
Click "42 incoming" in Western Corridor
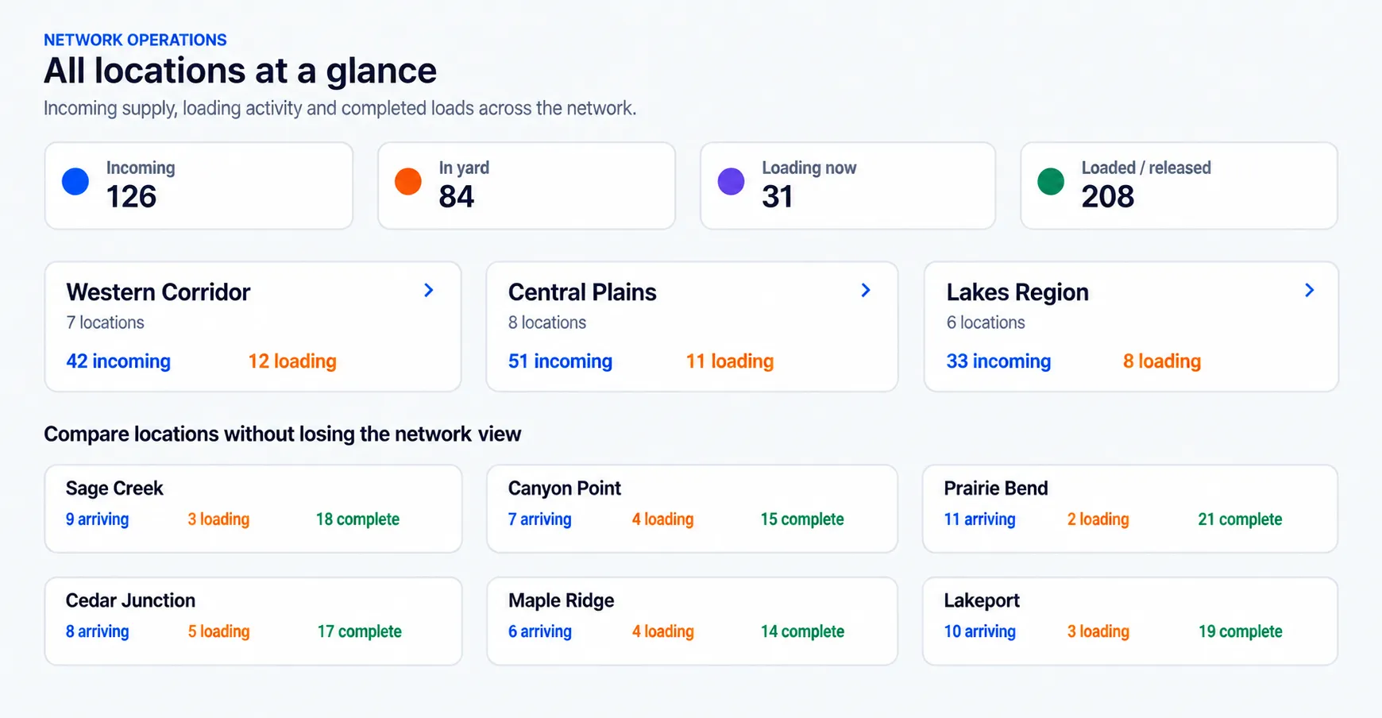point(118,361)
